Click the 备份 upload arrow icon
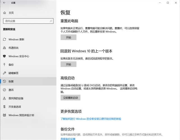 tap(4, 65)
